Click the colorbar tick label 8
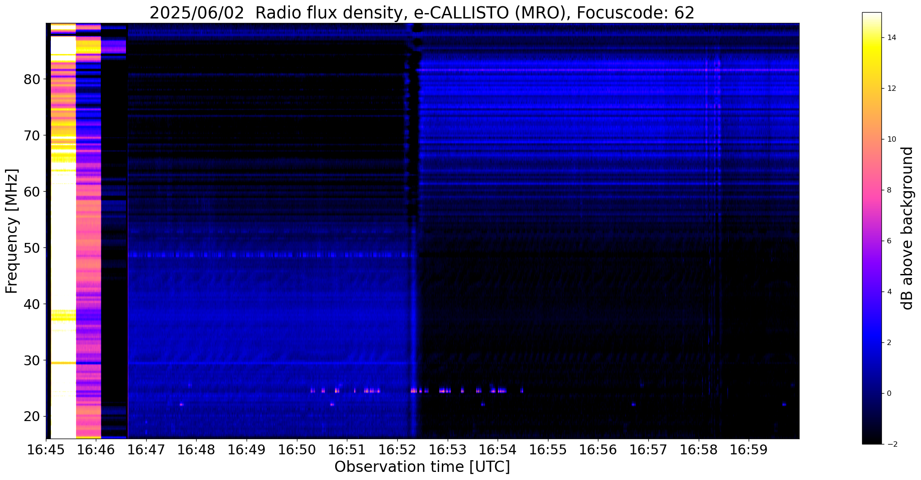The width and height of the screenshot is (921, 480). click(889, 190)
